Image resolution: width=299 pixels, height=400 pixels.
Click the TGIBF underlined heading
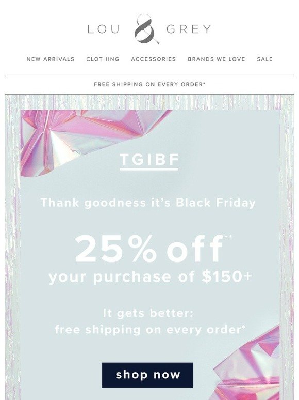pos(149,161)
